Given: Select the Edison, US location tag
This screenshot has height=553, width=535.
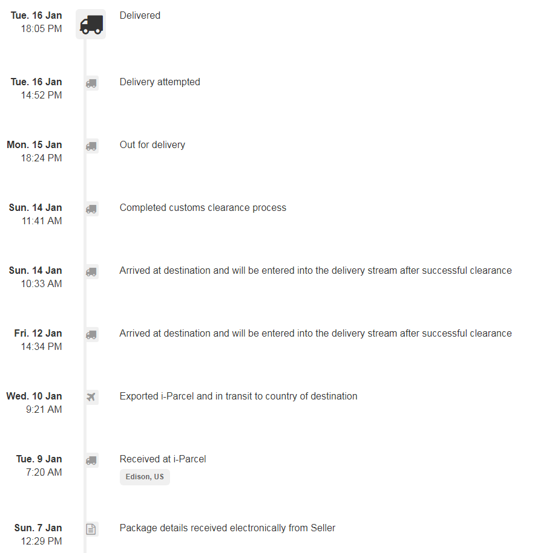Looking at the screenshot, I should pyautogui.click(x=145, y=477).
